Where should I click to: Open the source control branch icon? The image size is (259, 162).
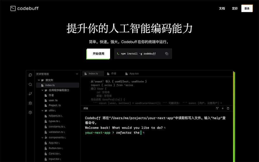click(x=30, y=94)
